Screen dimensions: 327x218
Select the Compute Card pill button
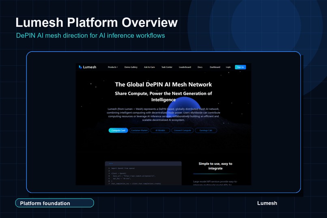[x=118, y=130]
